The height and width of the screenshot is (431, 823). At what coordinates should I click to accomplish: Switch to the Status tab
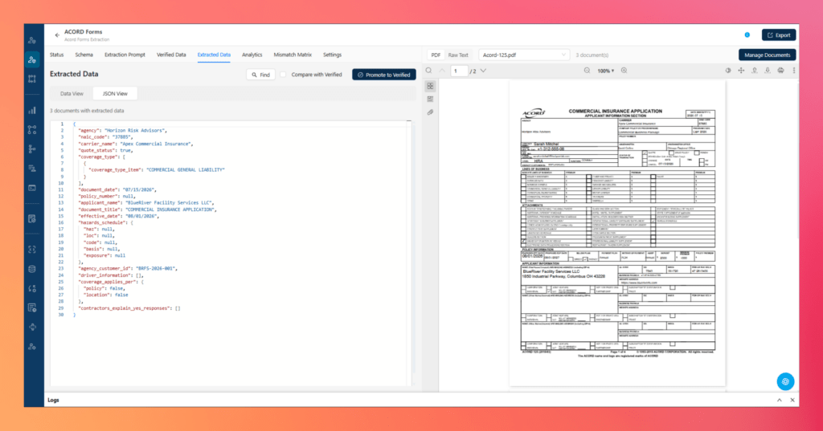pyautogui.click(x=57, y=55)
